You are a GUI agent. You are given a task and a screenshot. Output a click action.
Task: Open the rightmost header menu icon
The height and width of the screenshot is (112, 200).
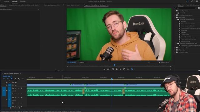[197, 1]
